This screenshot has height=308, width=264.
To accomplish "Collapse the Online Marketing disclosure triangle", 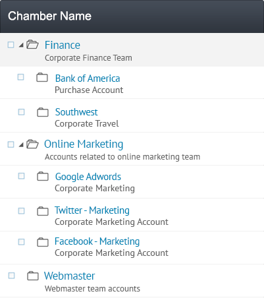I will tap(21, 144).
